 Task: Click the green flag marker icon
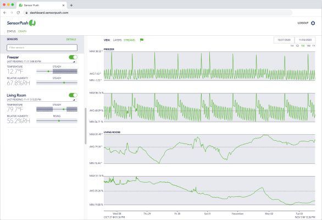pyautogui.click(x=142, y=40)
